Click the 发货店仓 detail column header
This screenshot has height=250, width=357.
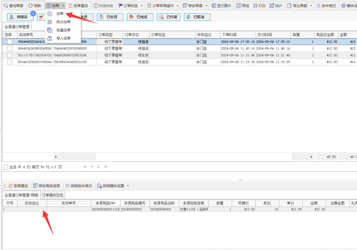(x=32, y=203)
